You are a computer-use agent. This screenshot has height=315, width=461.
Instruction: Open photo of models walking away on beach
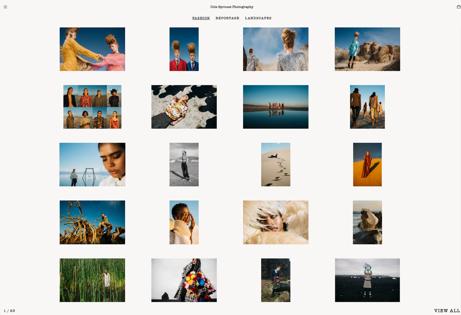[367, 107]
